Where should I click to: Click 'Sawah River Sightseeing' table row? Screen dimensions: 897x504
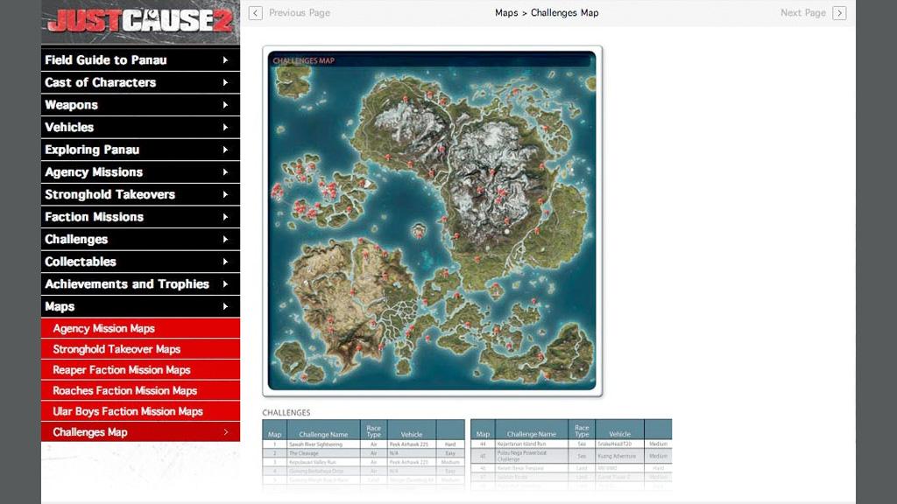(x=364, y=444)
